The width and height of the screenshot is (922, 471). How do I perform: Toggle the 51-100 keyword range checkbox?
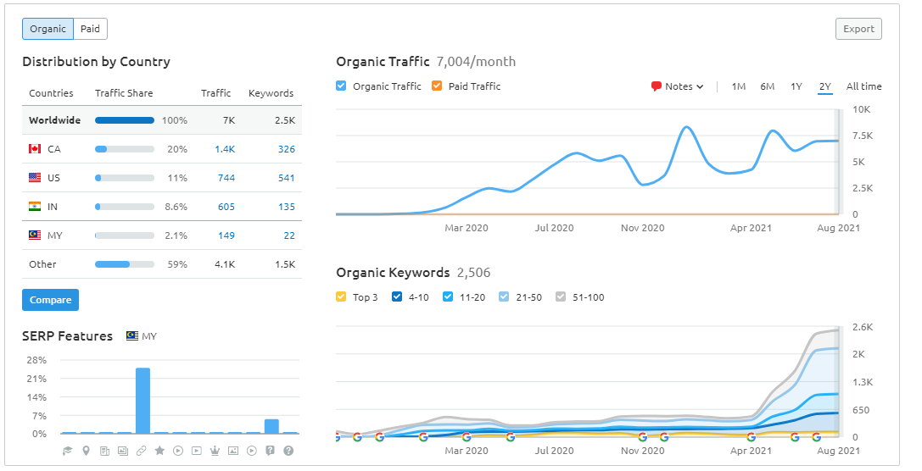point(561,297)
